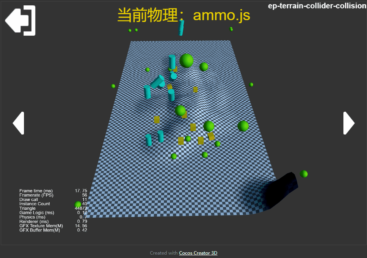Image resolution: width=367 pixels, height=258 pixels.
Task: Click the Draw call stat label
Action: [29, 199]
